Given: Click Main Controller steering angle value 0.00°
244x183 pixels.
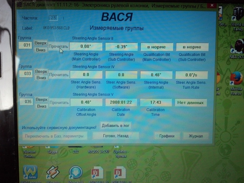Looking at the screenshot, I should pyautogui.click(x=86, y=46).
